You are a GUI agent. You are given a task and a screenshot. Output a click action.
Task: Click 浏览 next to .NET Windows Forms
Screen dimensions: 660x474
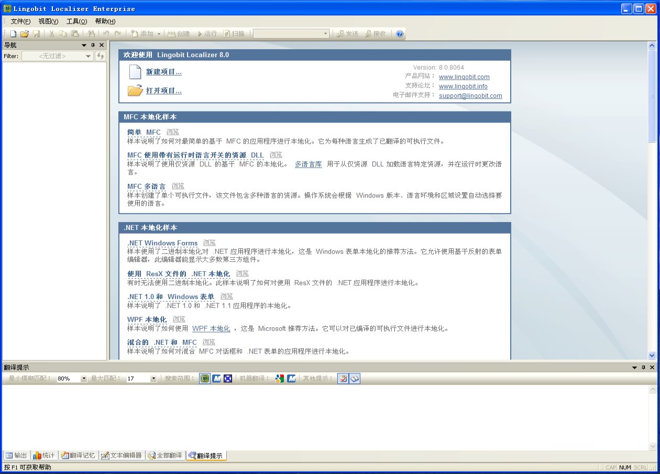(x=209, y=242)
